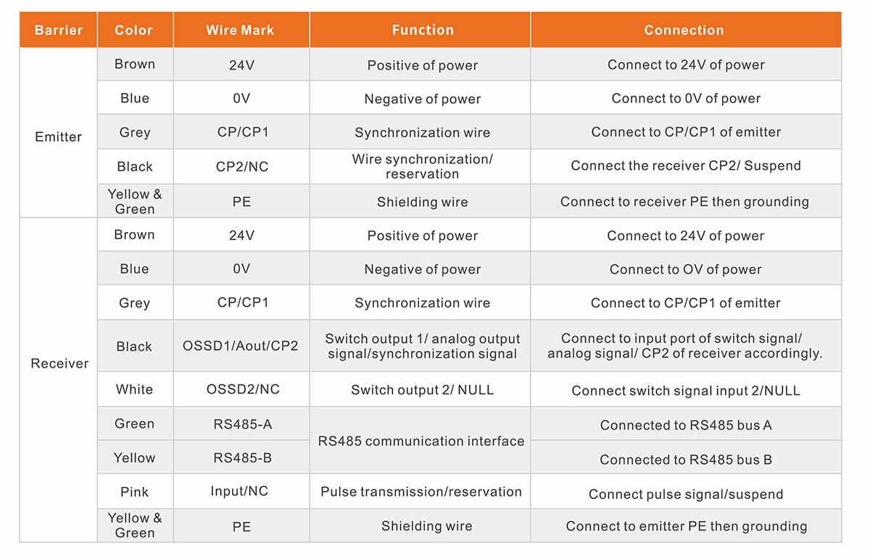Viewport: 870px width, 559px height.
Task: Click the White color cell
Action: 135,389
